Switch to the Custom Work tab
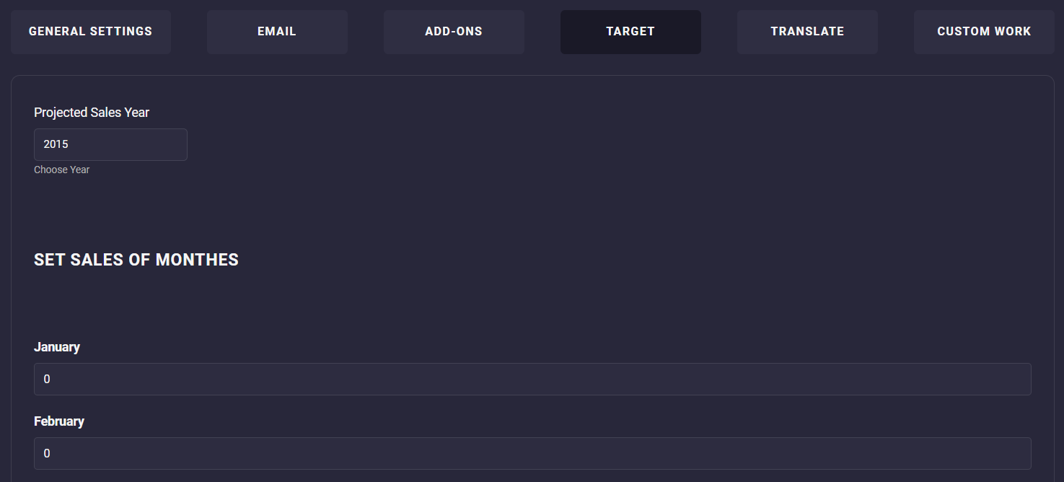Viewport: 1064px width, 482px height. (x=984, y=32)
